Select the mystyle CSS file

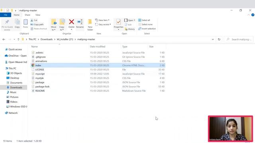pyautogui.click(x=39, y=78)
